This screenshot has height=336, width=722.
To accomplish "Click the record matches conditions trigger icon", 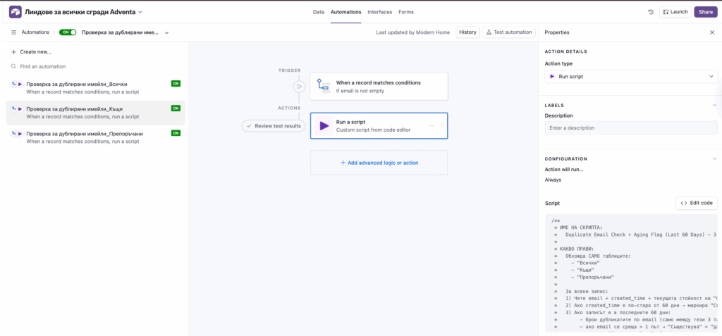I will click(x=324, y=87).
